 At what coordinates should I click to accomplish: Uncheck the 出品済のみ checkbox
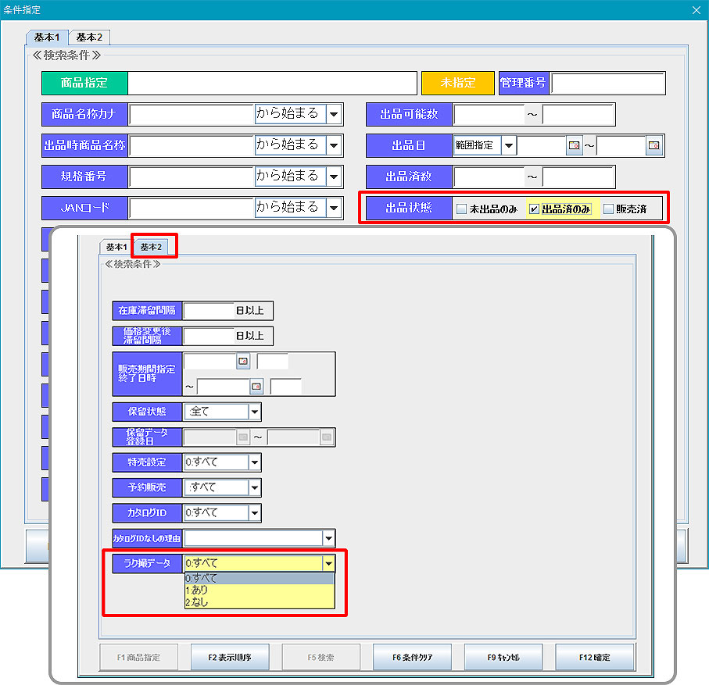(534, 209)
